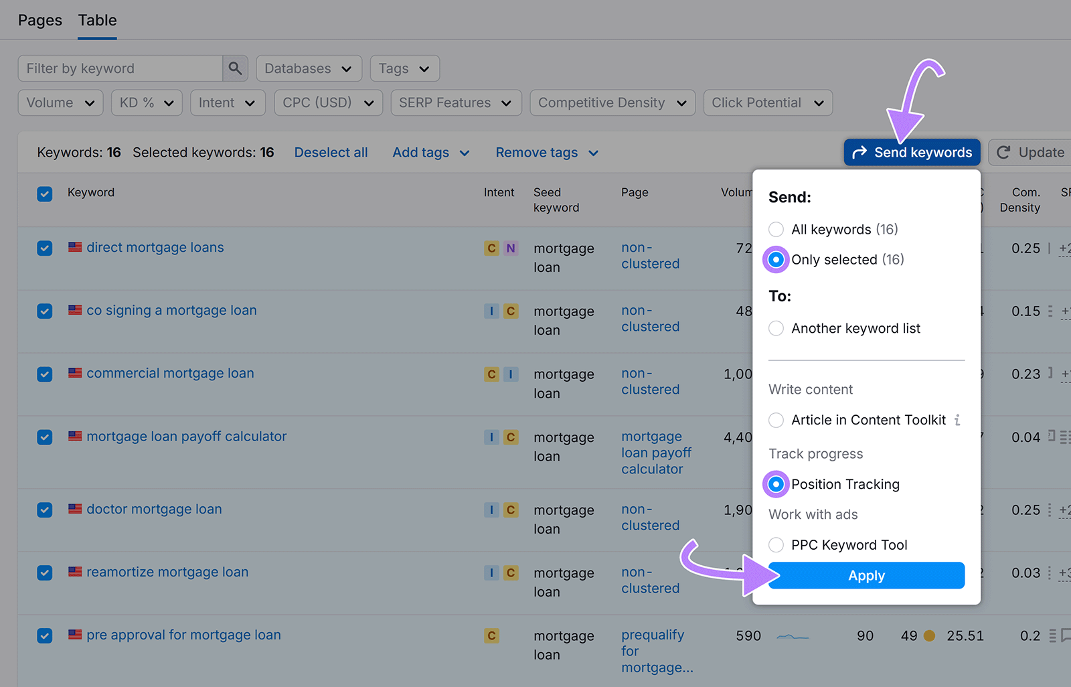Image resolution: width=1071 pixels, height=687 pixels.
Task: Click the Send keywords arrow icon
Action: click(x=859, y=152)
